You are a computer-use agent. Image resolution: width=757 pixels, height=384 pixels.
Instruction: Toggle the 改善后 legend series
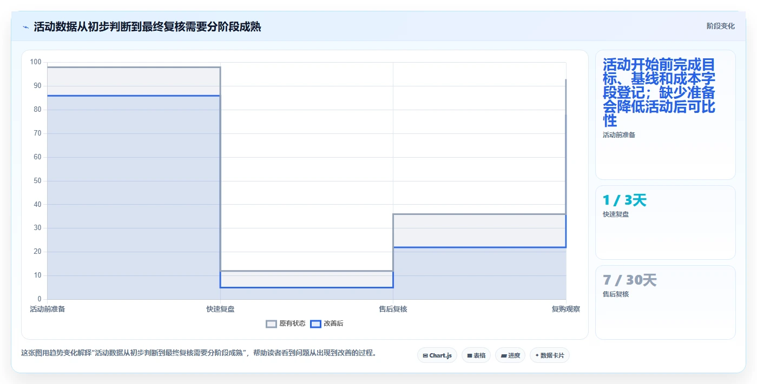327,324
